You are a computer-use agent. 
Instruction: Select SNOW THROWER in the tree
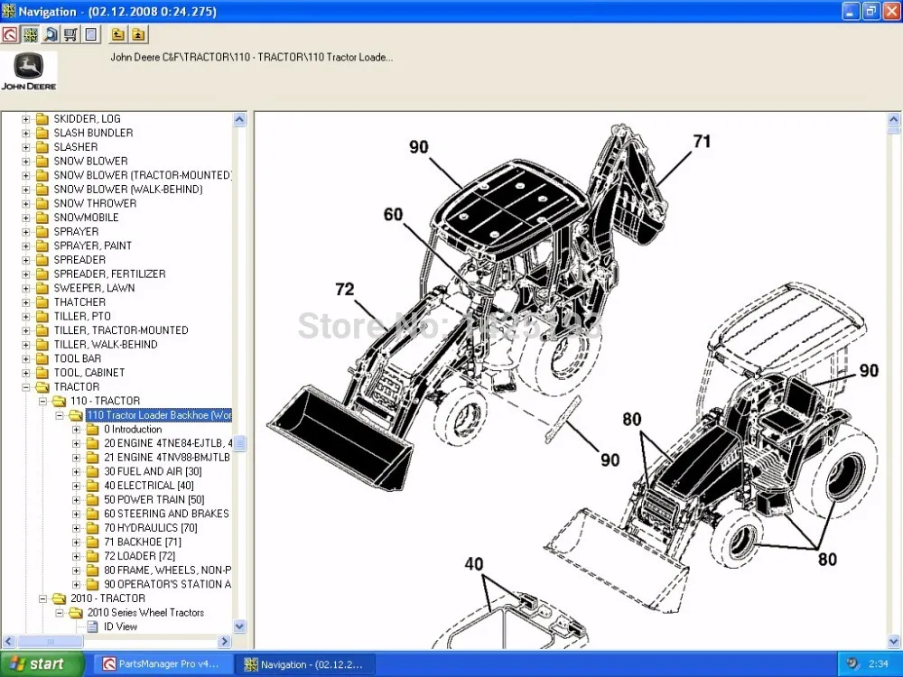tap(95, 203)
